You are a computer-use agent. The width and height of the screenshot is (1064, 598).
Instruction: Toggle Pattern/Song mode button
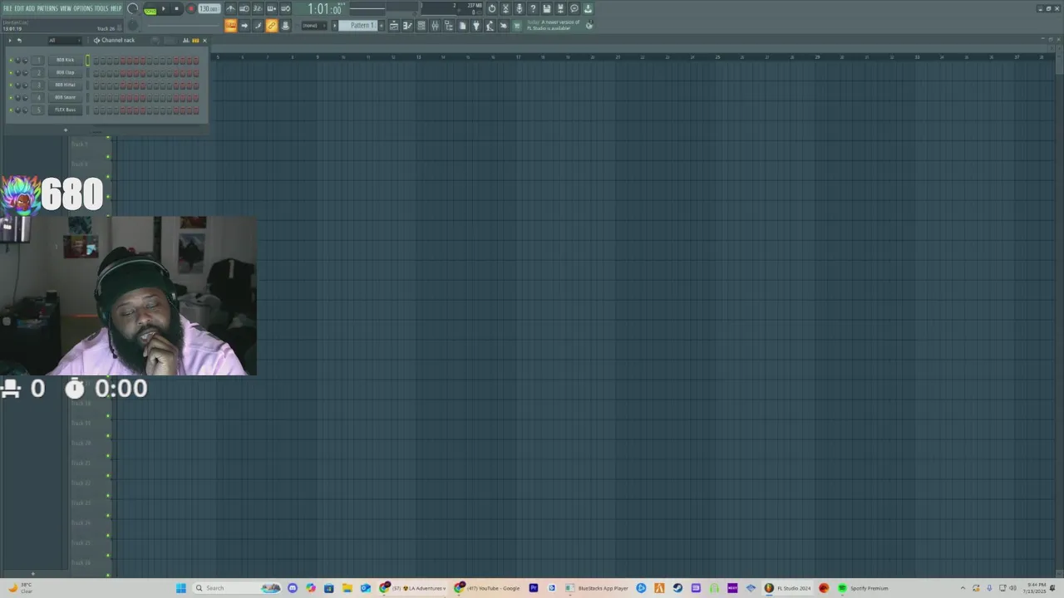tap(150, 11)
